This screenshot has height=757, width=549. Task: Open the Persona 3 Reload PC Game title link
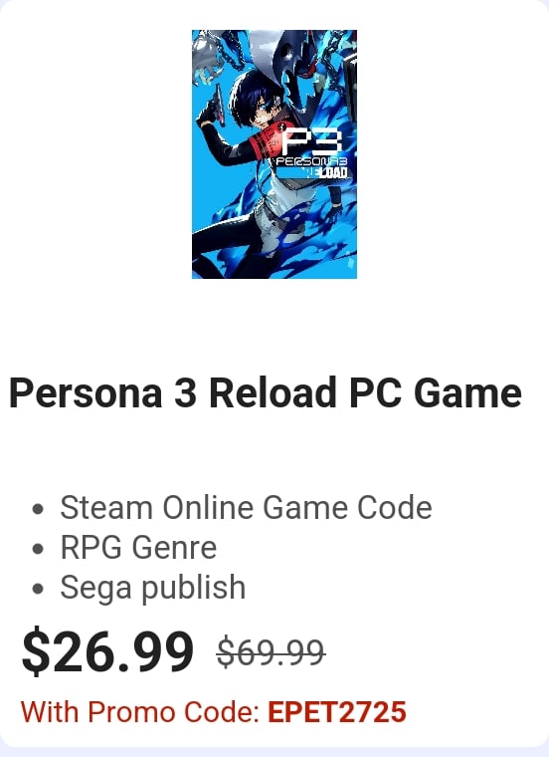pos(266,393)
